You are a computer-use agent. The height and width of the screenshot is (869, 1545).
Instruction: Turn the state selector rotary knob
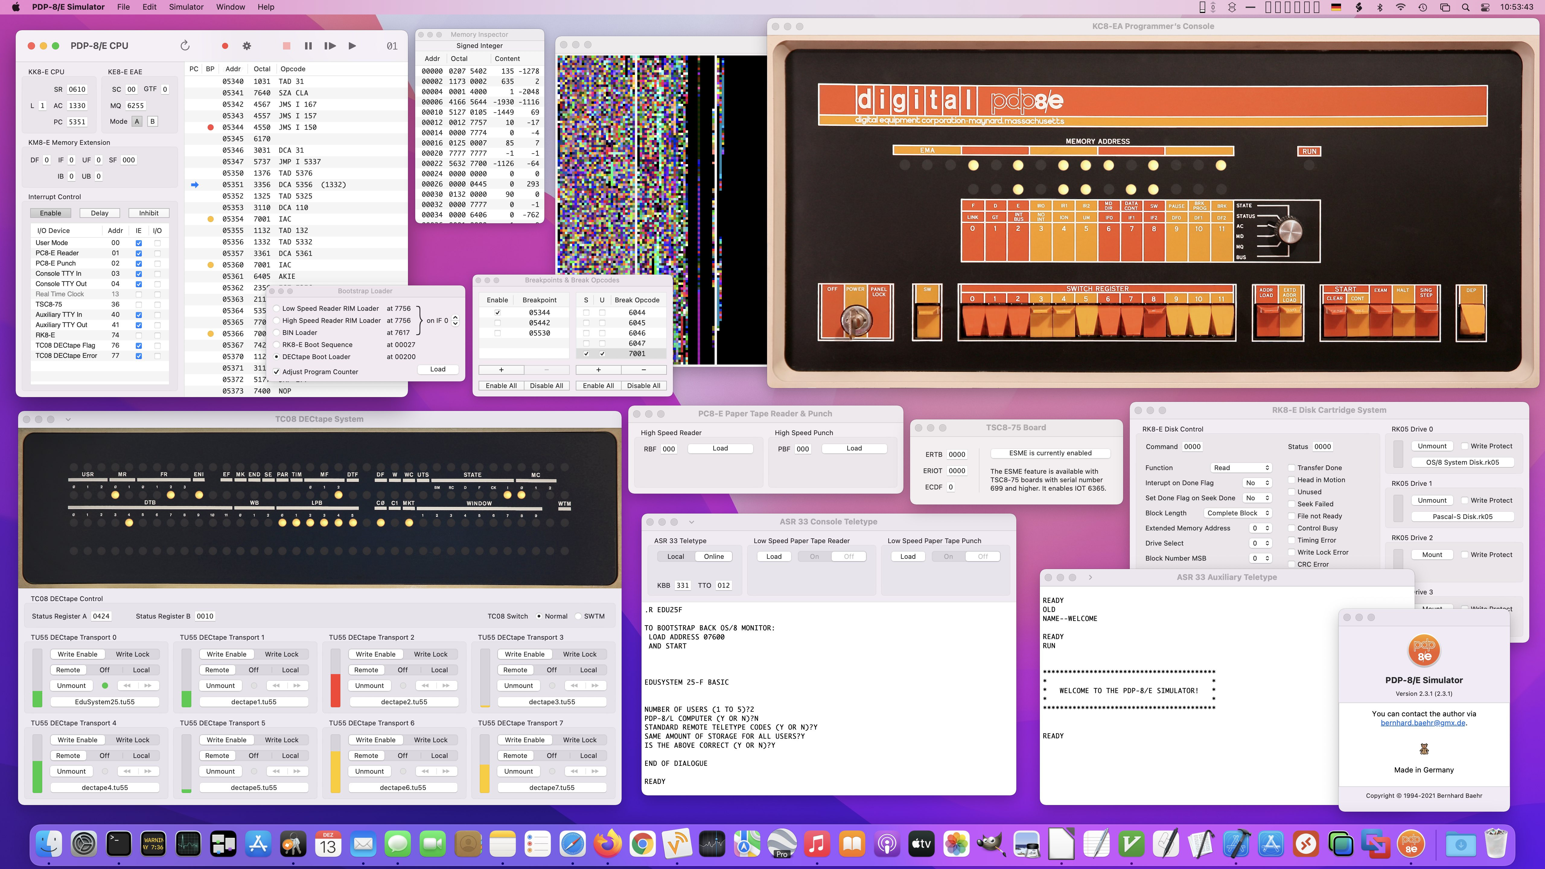tap(1290, 231)
